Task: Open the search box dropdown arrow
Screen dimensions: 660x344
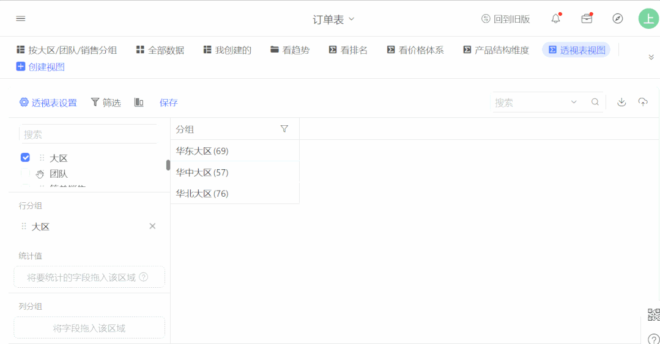Action: coord(574,102)
